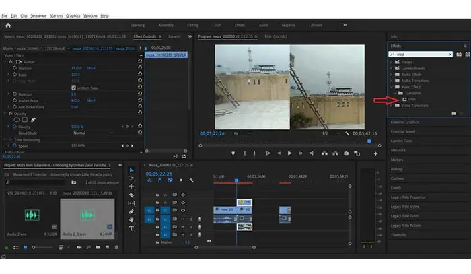Play the sequence in Program monitor
Screen dimensions: 471x274
tap(289, 153)
